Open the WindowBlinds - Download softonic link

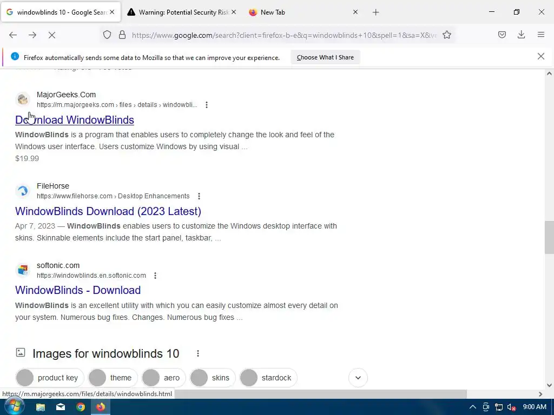coord(78,290)
